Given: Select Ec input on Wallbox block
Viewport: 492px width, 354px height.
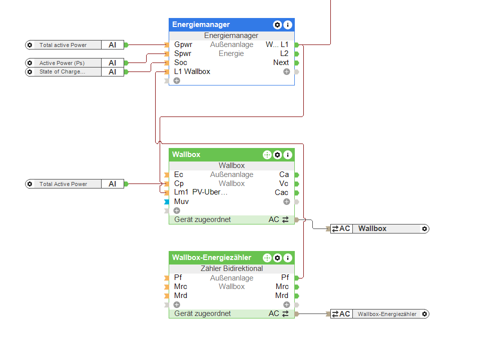Looking at the screenshot, I should click(x=179, y=174).
